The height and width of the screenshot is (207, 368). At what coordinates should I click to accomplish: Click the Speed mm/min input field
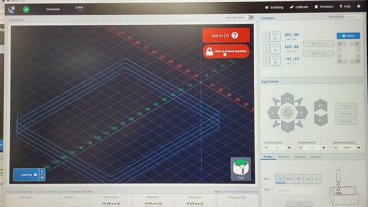(347, 148)
